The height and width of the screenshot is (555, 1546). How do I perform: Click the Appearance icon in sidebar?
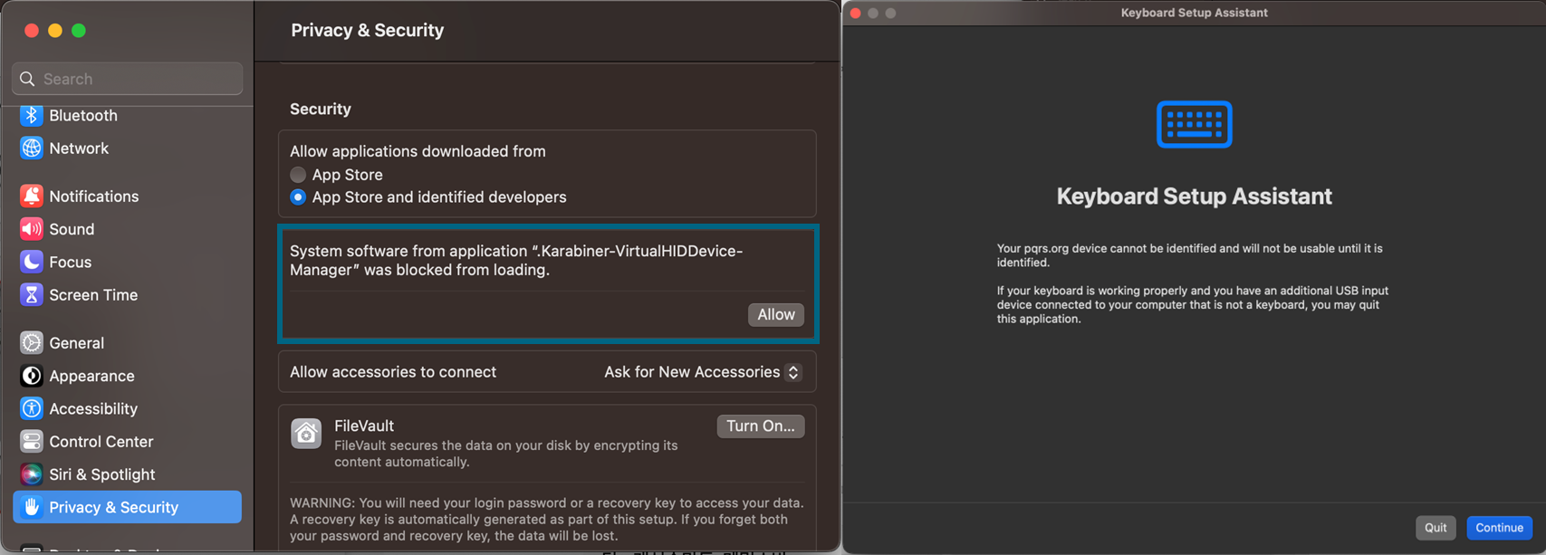click(32, 375)
